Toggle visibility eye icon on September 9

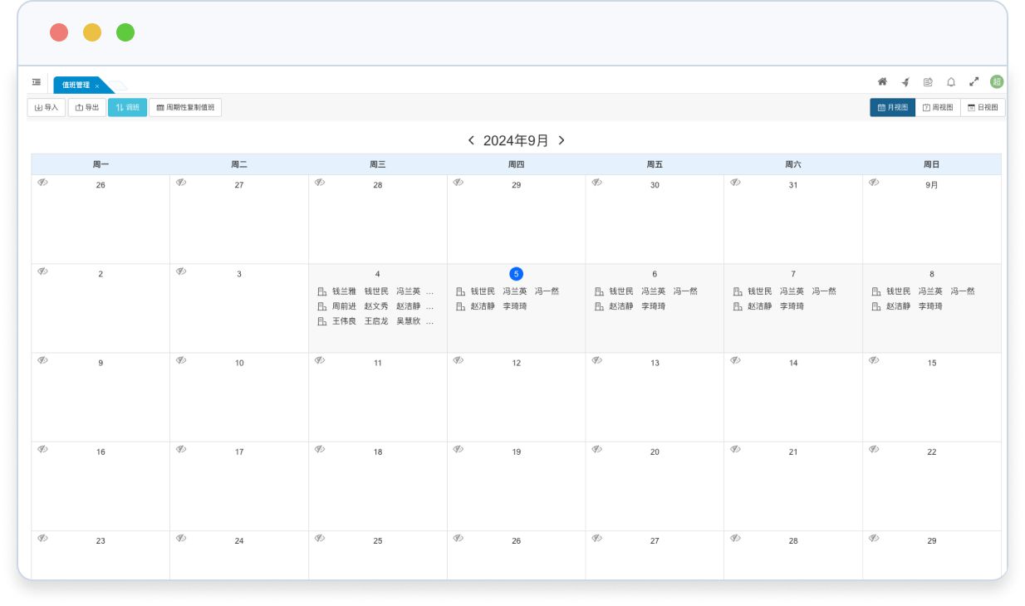42,360
